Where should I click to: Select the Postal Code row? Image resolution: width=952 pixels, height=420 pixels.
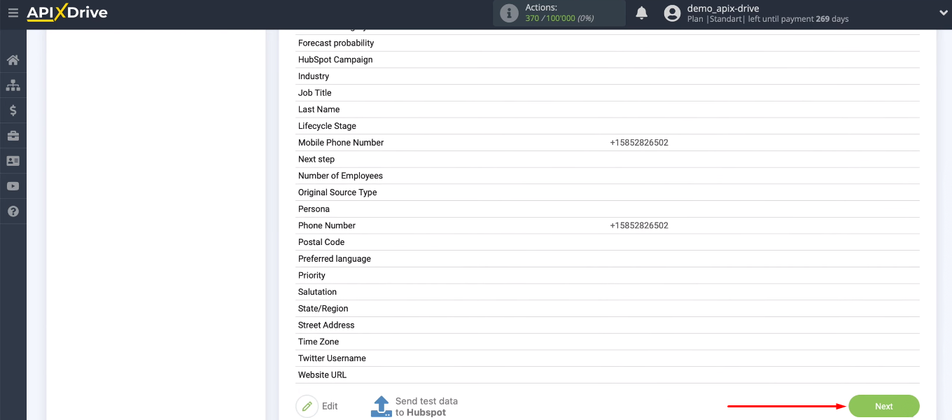[x=608, y=242]
